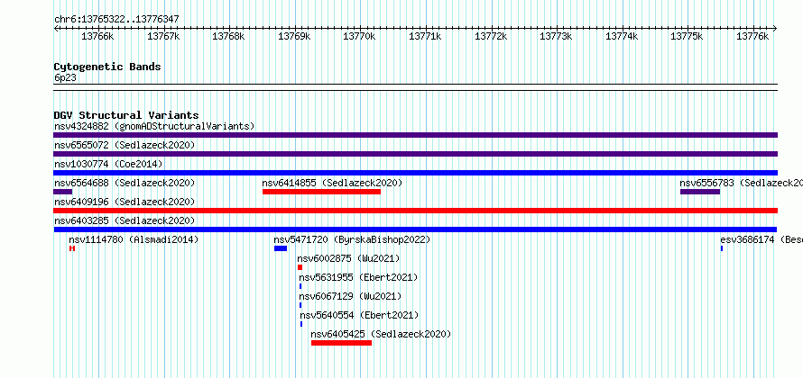Open nsv1114780 (Alsmadi2014) label
The image size is (803, 378).
pyautogui.click(x=134, y=239)
